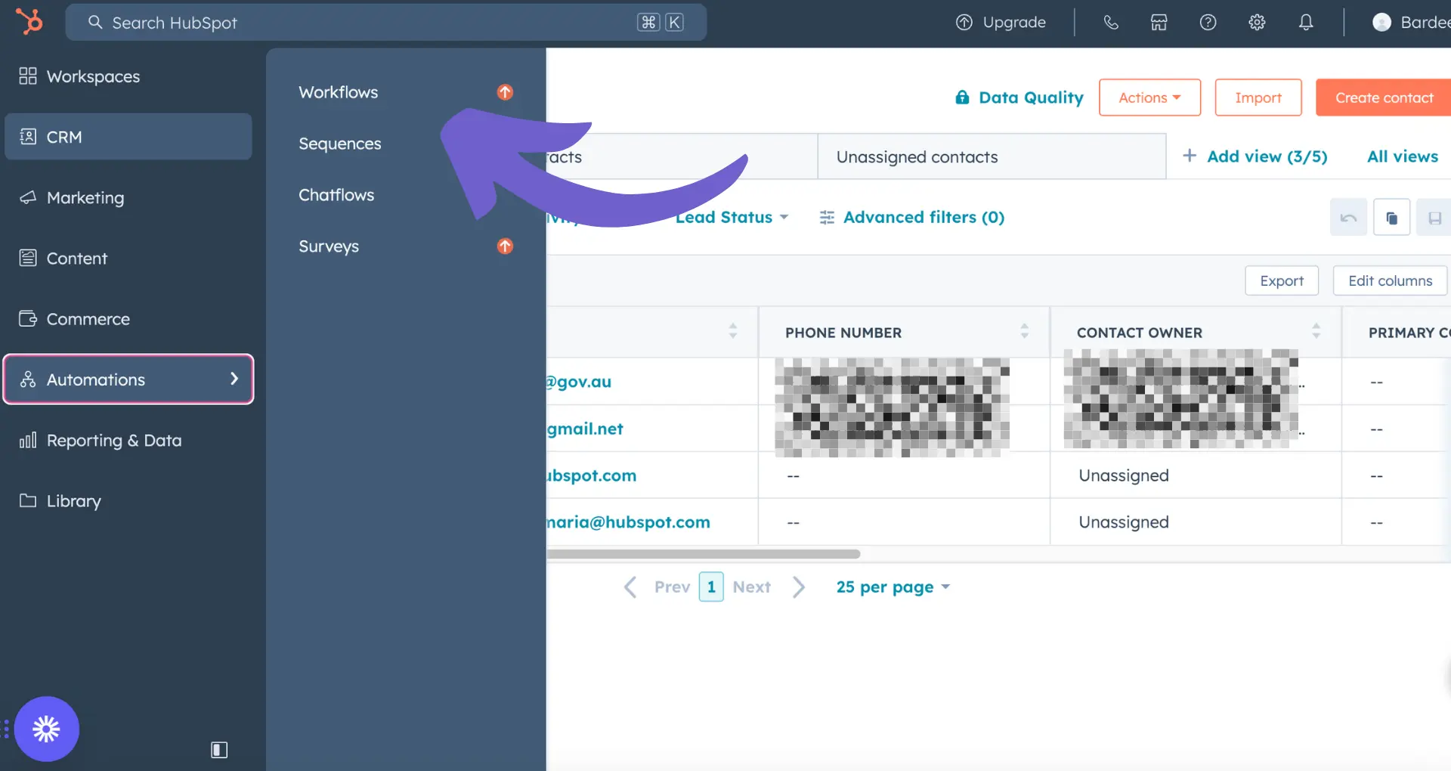Open the gmail.net contact email
This screenshot has width=1451, height=771.
click(585, 429)
